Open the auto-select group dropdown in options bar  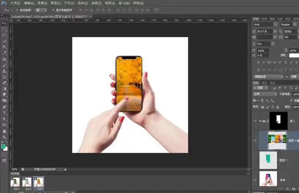click(41, 10)
